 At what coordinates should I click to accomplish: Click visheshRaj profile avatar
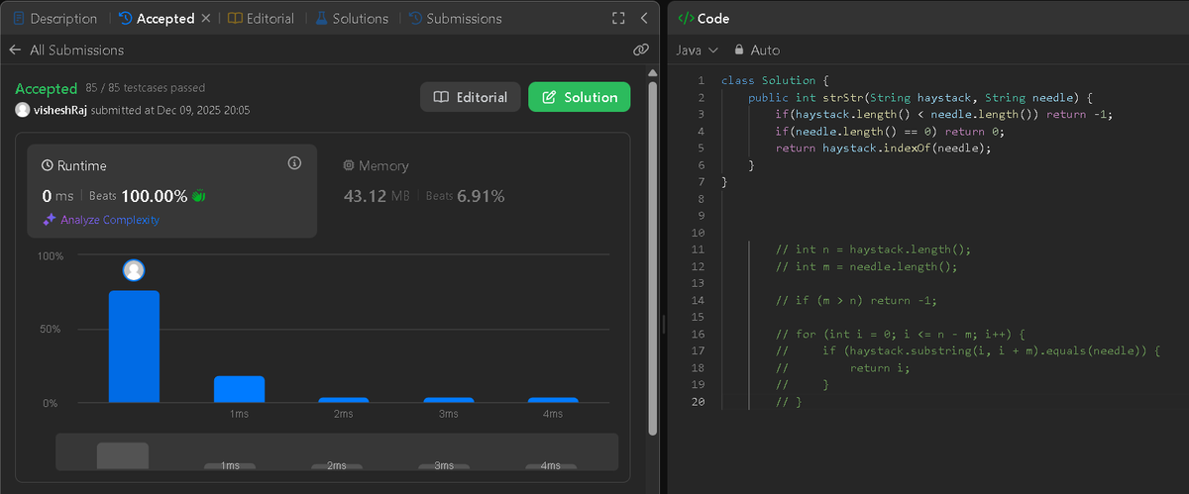point(23,110)
